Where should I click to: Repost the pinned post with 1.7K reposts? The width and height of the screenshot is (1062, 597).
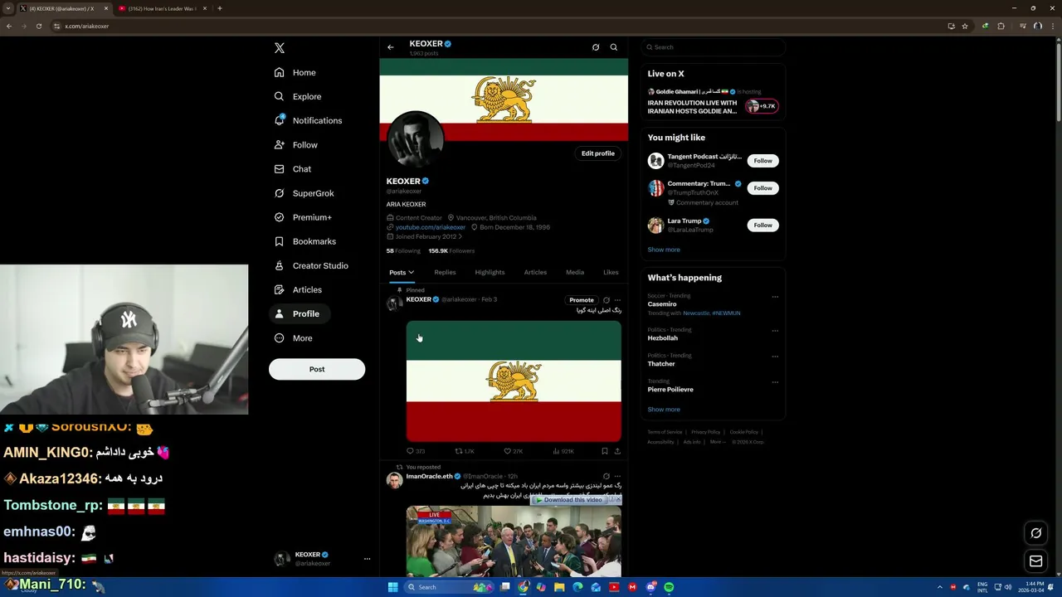click(465, 451)
